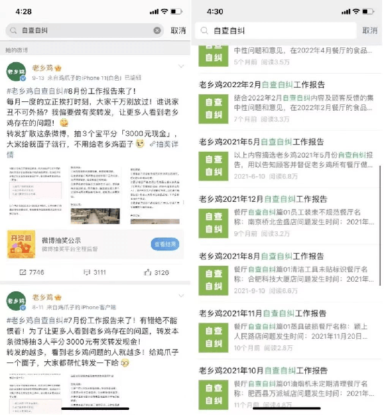Open the 老乡鸡 avatar on the 8月 post
384x415 pixels.
[x=16, y=72]
